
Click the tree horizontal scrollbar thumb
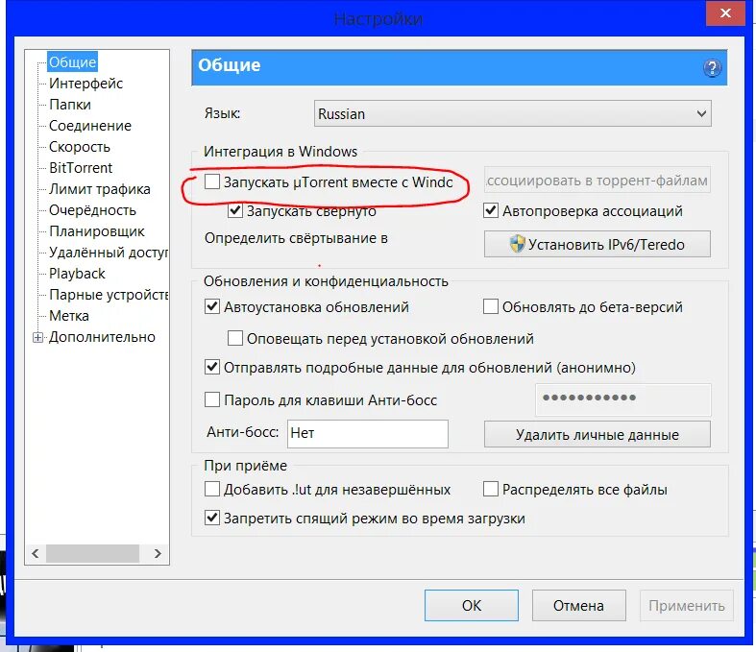[92, 553]
